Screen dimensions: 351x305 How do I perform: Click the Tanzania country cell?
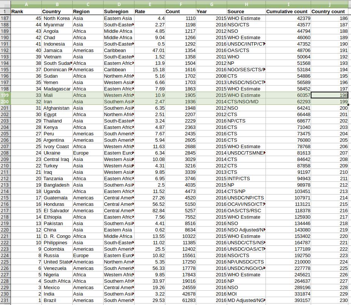click(x=57, y=179)
